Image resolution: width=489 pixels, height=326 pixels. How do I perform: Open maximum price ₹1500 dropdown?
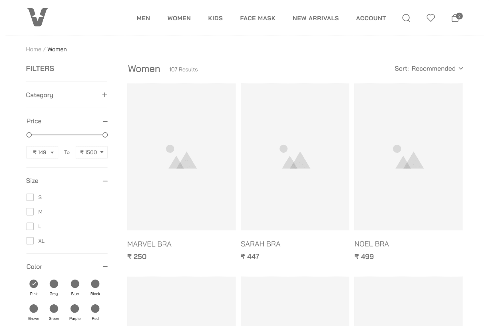(x=91, y=152)
